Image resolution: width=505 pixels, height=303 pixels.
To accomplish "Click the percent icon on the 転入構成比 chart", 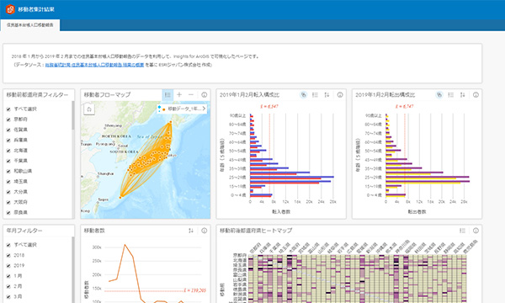I will click(x=303, y=94).
